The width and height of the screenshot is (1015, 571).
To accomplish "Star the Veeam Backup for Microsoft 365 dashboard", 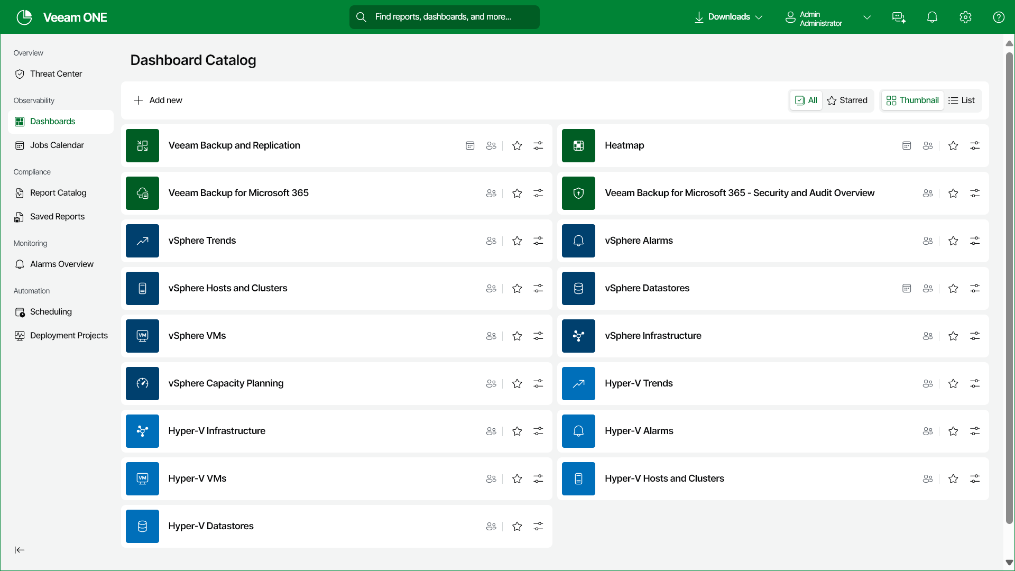I will [517, 193].
